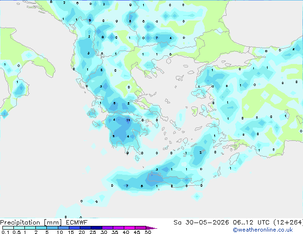This screenshot has width=303, height=234.
Task: Select the 2–5 mm legend color swatch
Action: tap(41, 228)
